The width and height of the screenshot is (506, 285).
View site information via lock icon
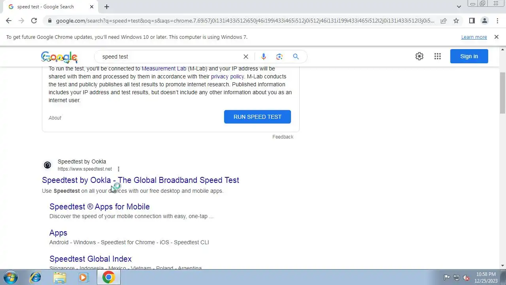tap(49, 21)
